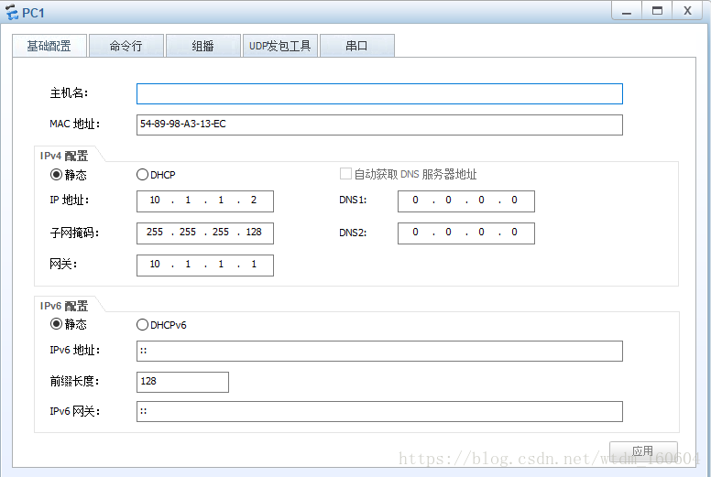The image size is (711, 477).
Task: Click the DNS2 address field
Action: [x=466, y=233]
